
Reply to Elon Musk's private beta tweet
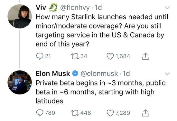tap(40, 113)
